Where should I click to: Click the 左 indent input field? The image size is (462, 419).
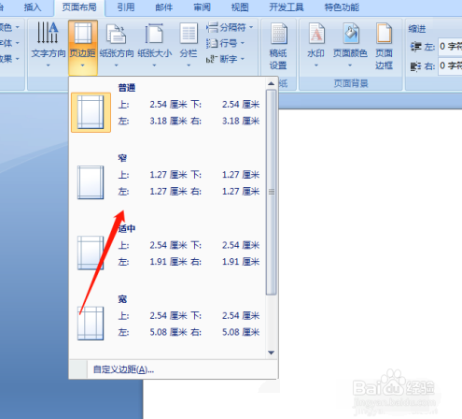[x=450, y=47]
